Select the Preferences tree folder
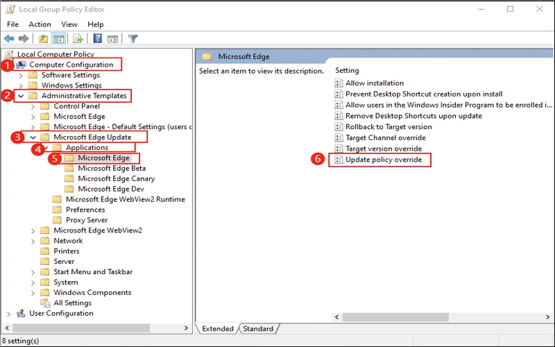This screenshot has width=555, height=347. click(x=85, y=210)
